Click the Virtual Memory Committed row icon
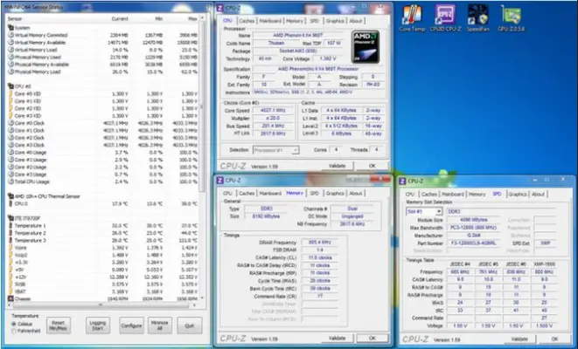 coord(10,35)
